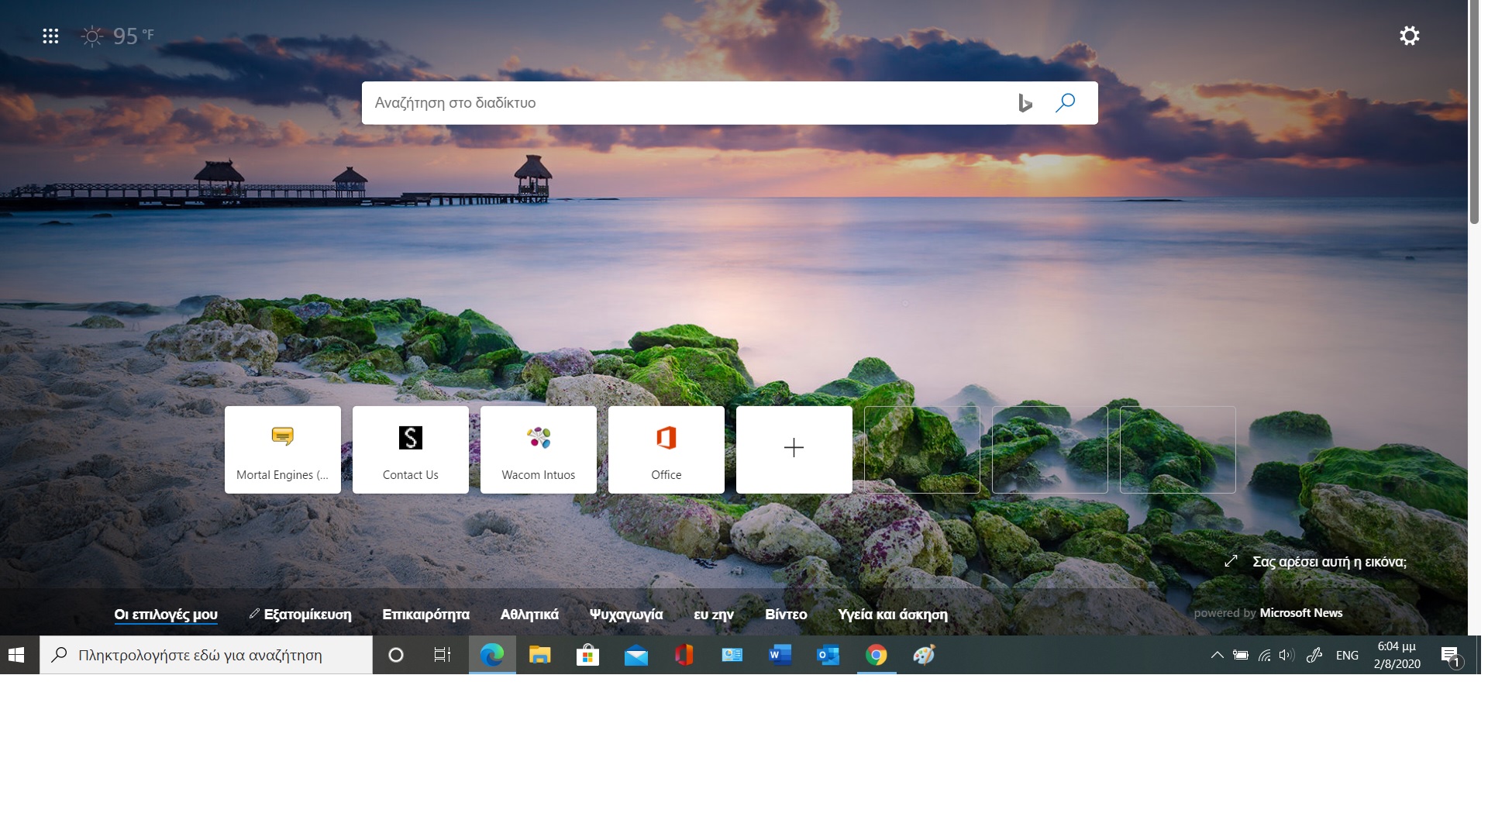
Task: Open Google Chrome from the taskbar
Action: (x=876, y=655)
